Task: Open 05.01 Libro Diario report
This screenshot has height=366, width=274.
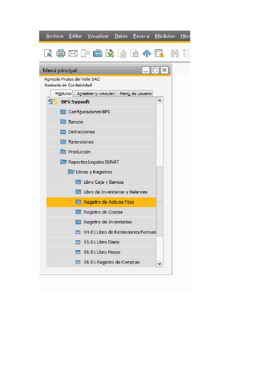Action: [x=101, y=242]
